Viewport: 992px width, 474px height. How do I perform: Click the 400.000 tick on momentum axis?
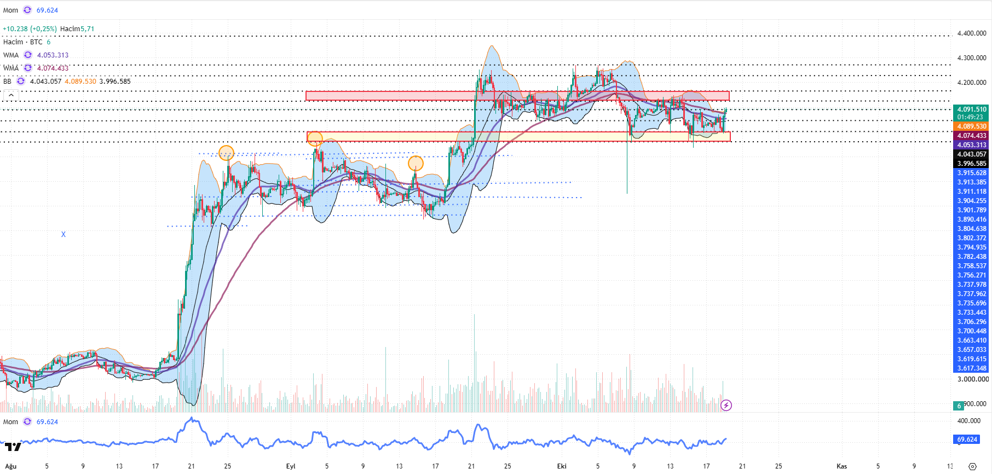(x=969, y=420)
